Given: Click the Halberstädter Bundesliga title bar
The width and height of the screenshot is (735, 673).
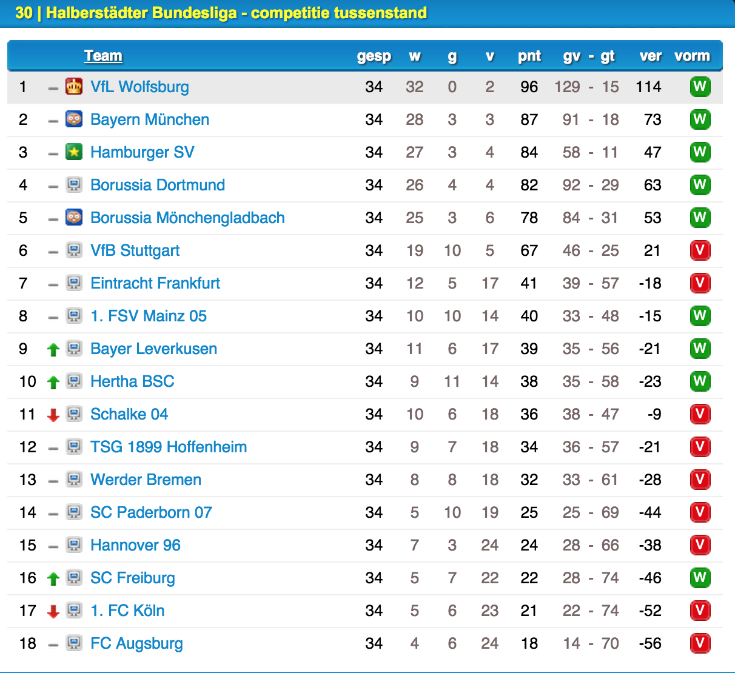Looking at the screenshot, I should click(x=367, y=13).
